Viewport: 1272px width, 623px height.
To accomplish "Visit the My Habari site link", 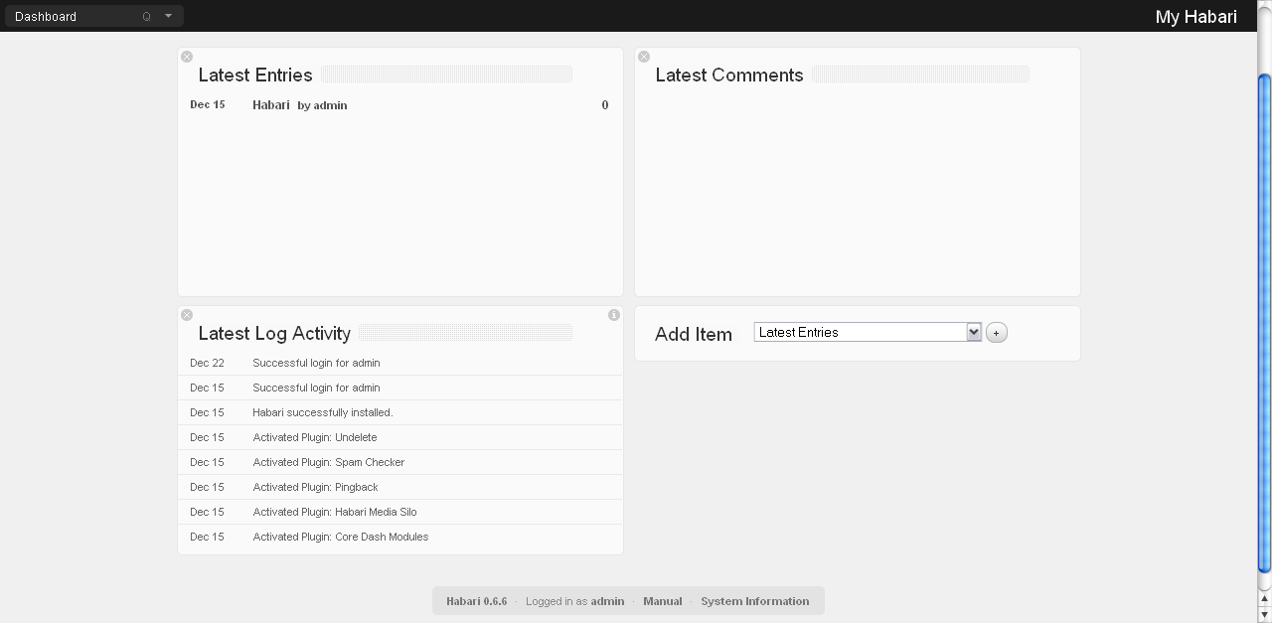I will [1195, 17].
